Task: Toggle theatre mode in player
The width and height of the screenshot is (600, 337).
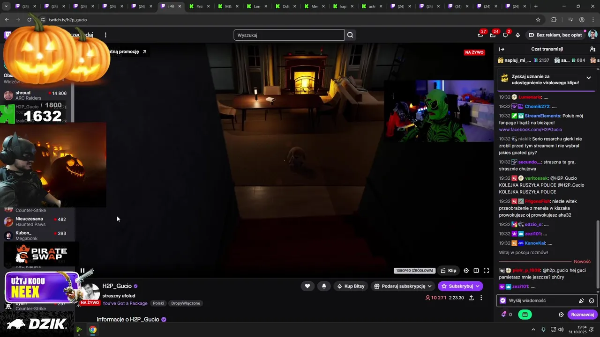Action: pyautogui.click(x=476, y=271)
